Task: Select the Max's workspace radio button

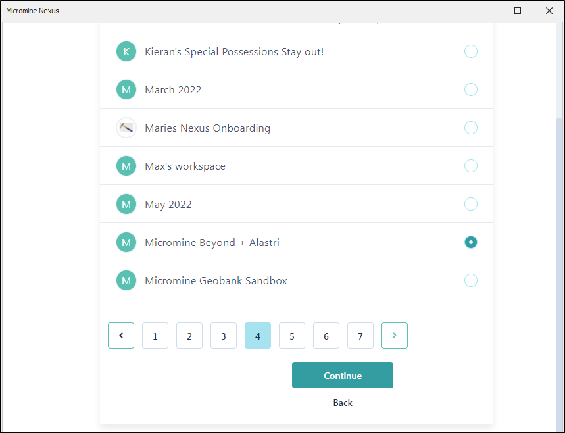Action: tap(471, 166)
